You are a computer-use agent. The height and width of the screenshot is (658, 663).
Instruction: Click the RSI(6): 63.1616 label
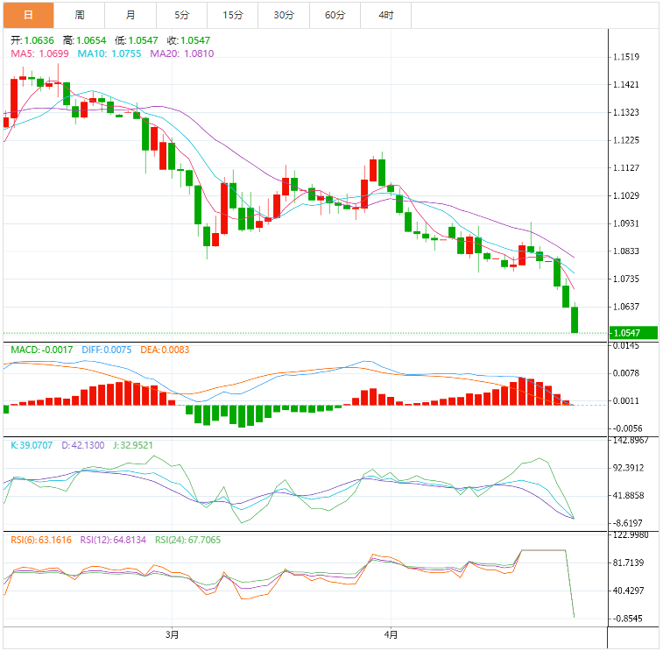point(41,540)
